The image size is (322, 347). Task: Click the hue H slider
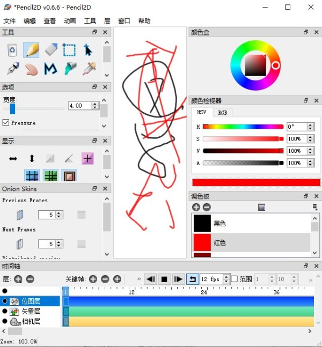243,127
